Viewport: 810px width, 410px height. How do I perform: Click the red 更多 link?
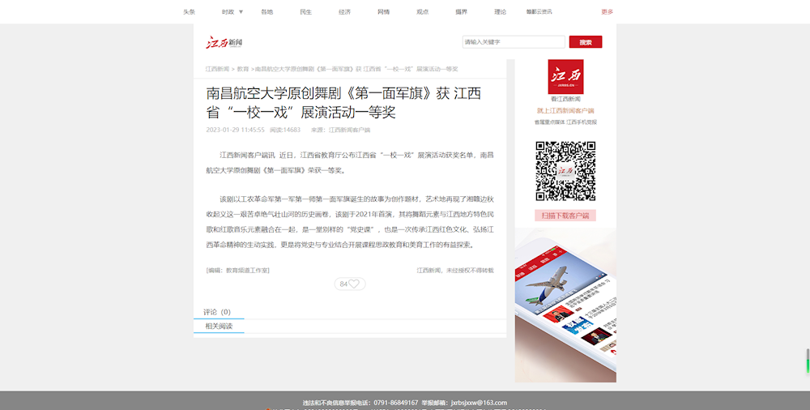click(607, 12)
